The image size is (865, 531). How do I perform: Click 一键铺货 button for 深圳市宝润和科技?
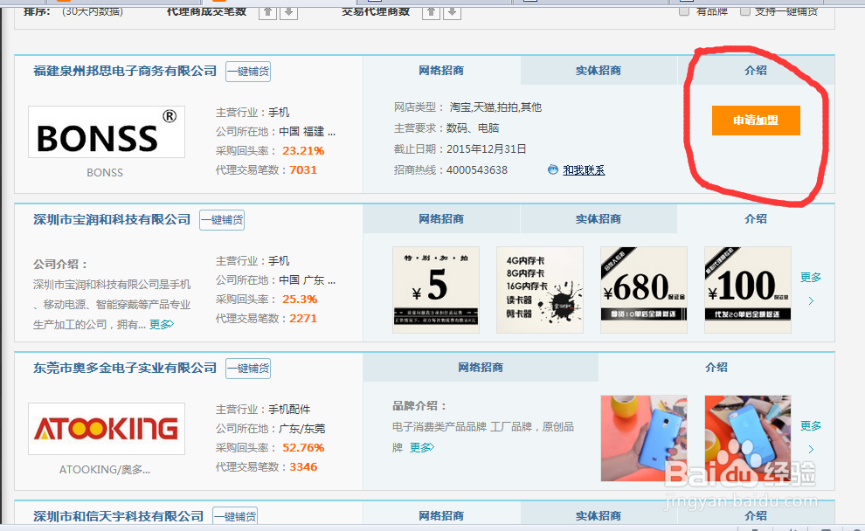tap(222, 220)
